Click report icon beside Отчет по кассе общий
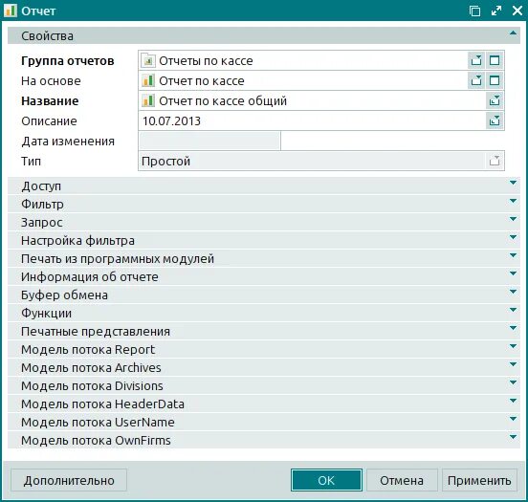Viewport: 528px width, 502px height. [148, 100]
